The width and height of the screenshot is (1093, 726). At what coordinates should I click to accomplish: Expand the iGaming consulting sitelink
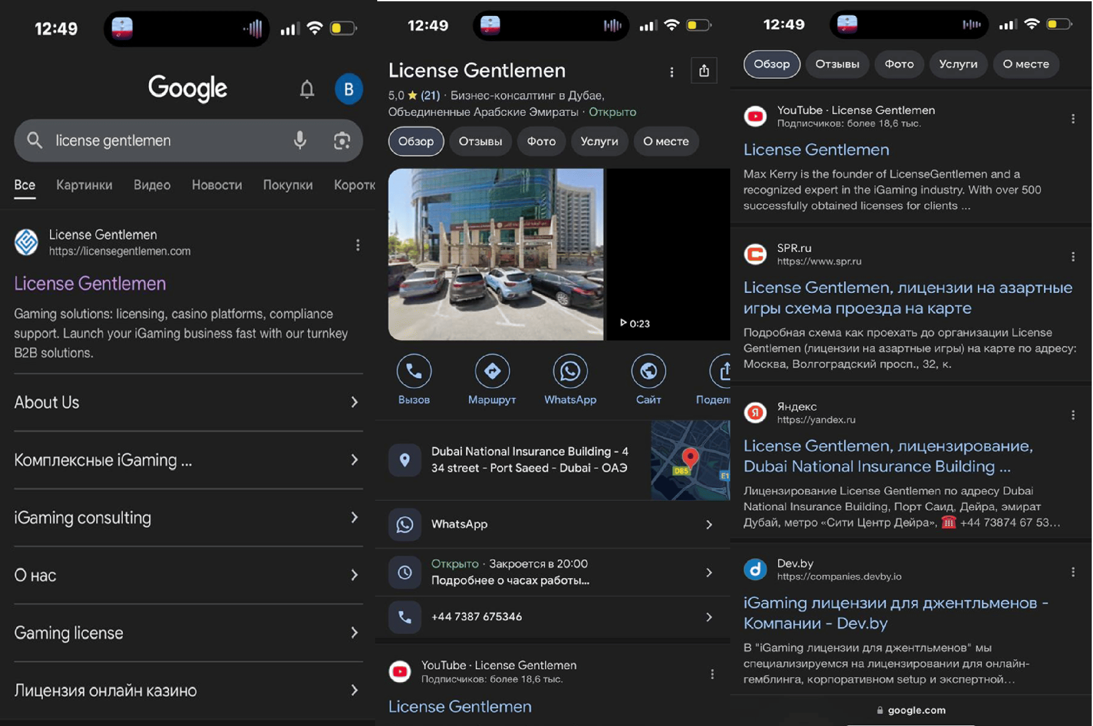[x=188, y=517]
